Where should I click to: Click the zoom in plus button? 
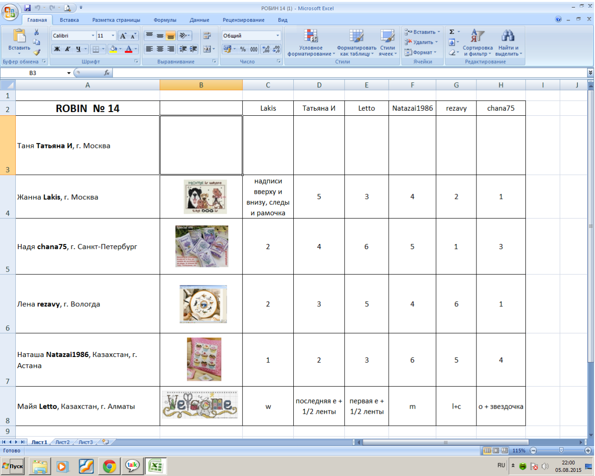point(588,450)
